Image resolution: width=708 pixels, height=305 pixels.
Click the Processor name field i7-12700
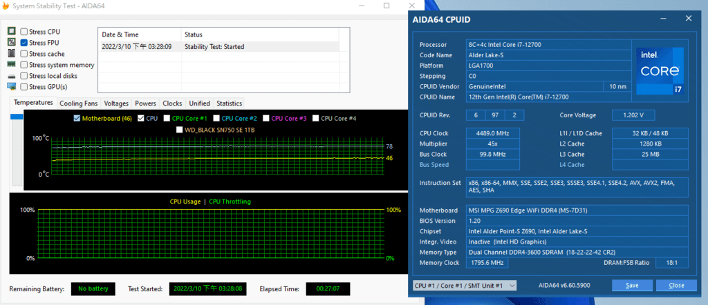pyautogui.click(x=548, y=45)
